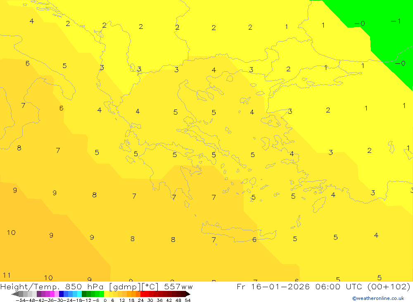The width and height of the screenshot is (413, 302).
Task: Click the dark right arrow of the color scale
Action: point(188,294)
